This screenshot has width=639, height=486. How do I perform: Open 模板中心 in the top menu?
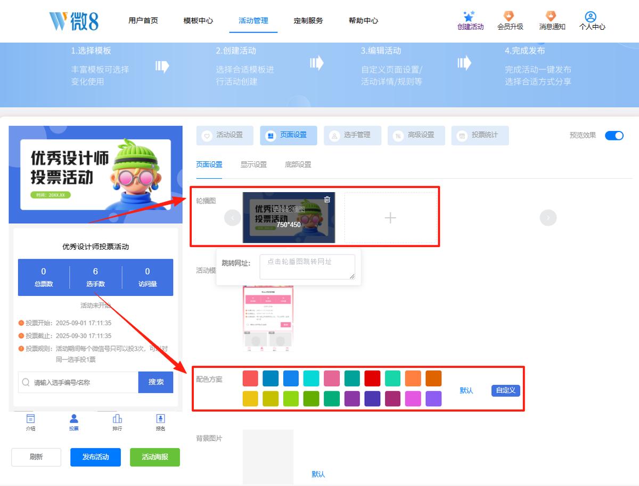click(198, 21)
